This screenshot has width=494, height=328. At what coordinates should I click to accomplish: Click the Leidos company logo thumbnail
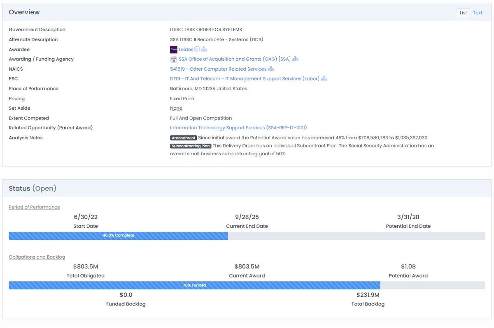[x=173, y=50]
